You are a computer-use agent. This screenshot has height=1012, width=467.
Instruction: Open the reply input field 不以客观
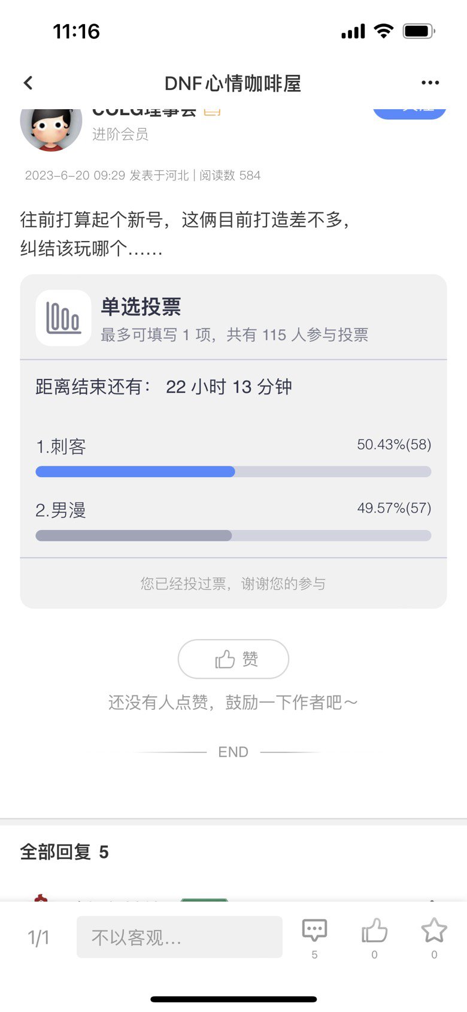(x=180, y=937)
